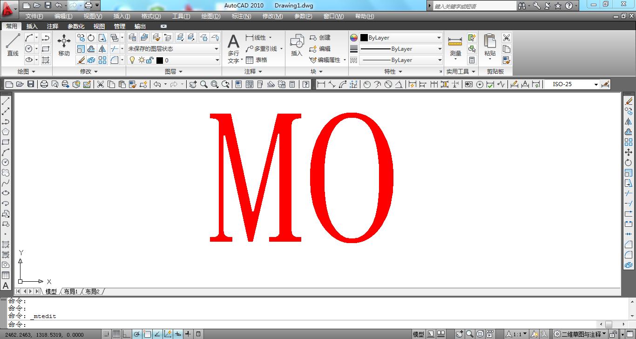Toggle Snap Mode in status bar
This screenshot has width=636, height=339.
(x=107, y=334)
